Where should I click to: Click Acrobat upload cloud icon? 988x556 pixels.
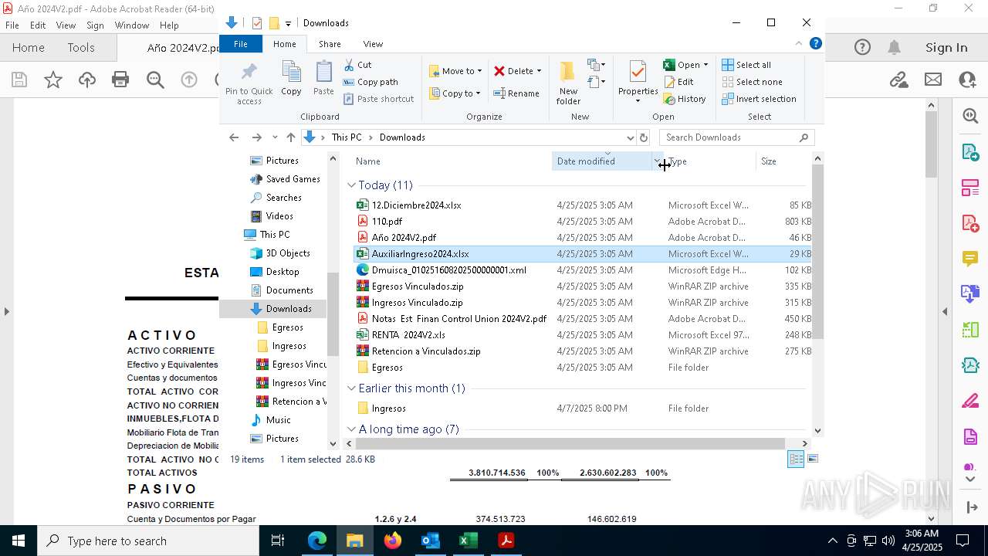tap(87, 79)
